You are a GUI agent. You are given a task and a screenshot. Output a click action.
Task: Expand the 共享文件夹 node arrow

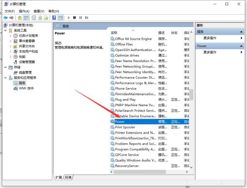click(x=10, y=46)
